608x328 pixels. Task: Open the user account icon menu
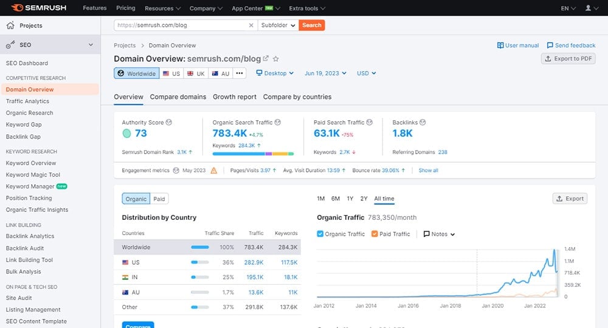[x=591, y=8]
